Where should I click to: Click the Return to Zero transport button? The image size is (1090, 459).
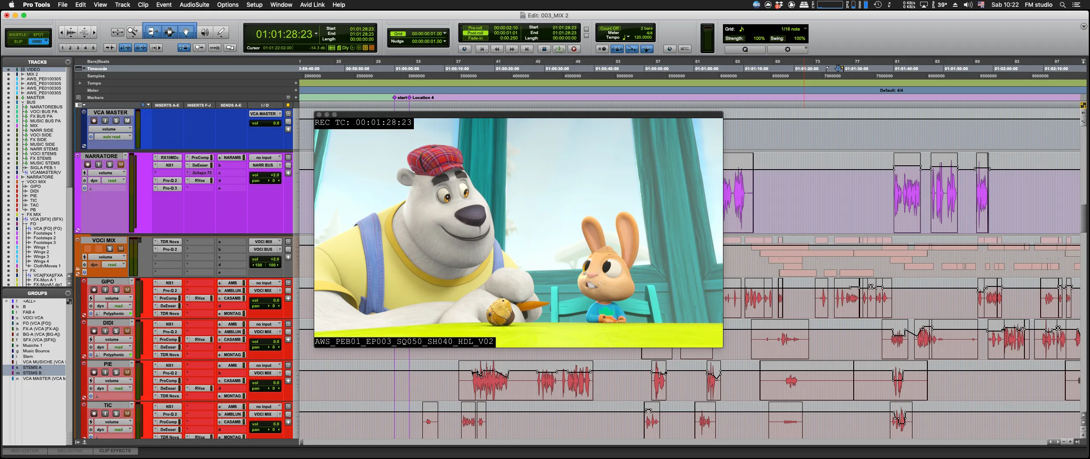[482, 49]
